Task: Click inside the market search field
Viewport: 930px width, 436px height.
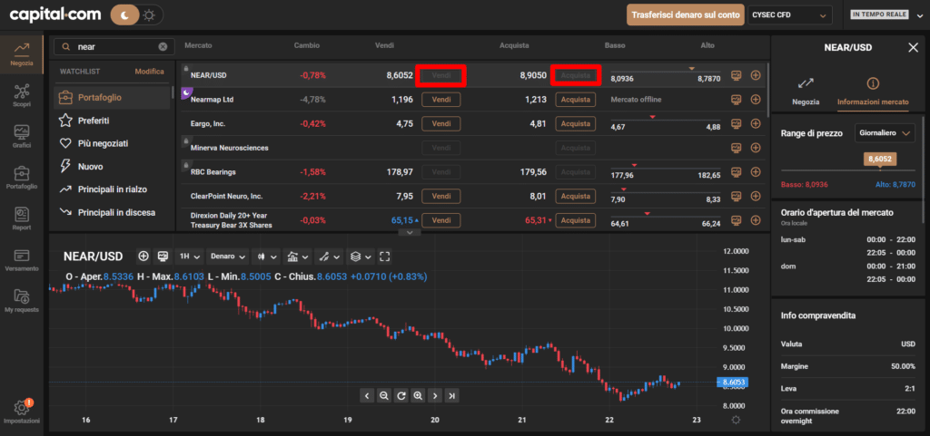Action: pos(114,47)
